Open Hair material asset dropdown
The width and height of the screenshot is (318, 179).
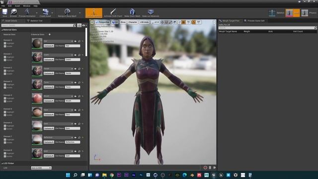pyautogui.click(x=58, y=41)
